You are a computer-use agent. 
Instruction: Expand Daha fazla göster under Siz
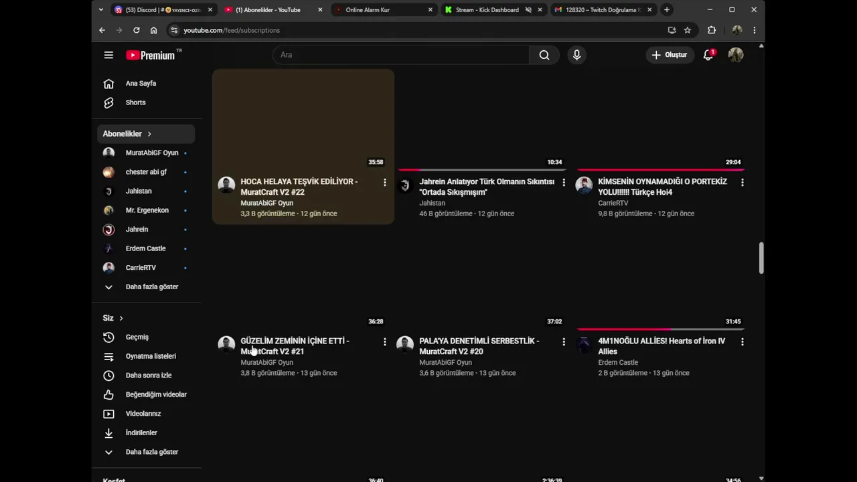tap(147, 452)
